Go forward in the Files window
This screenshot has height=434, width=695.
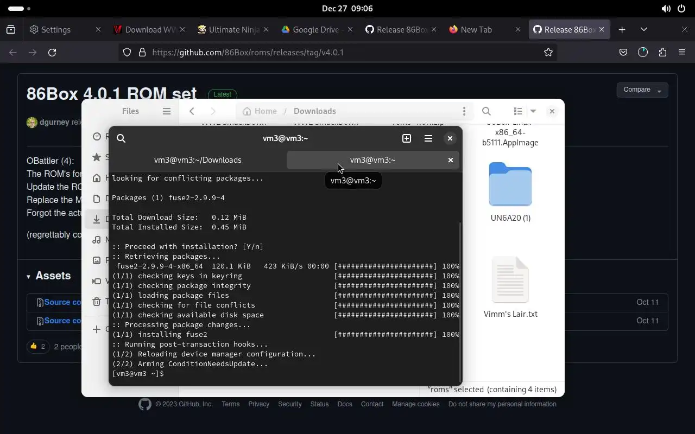coord(213,111)
